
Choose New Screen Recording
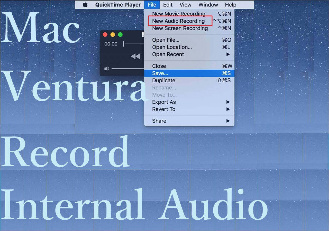pyautogui.click(x=189, y=28)
